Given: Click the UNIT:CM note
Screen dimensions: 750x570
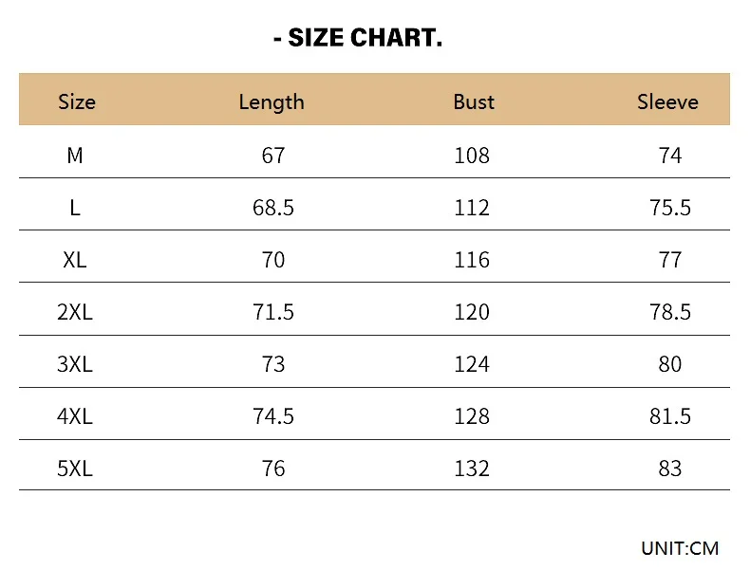Looking at the screenshot, I should (x=680, y=547).
